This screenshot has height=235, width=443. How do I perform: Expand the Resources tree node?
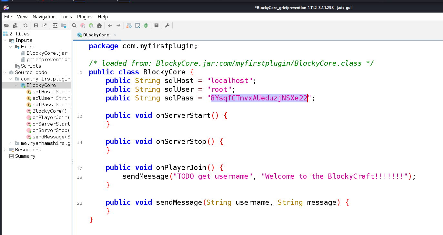point(5,150)
